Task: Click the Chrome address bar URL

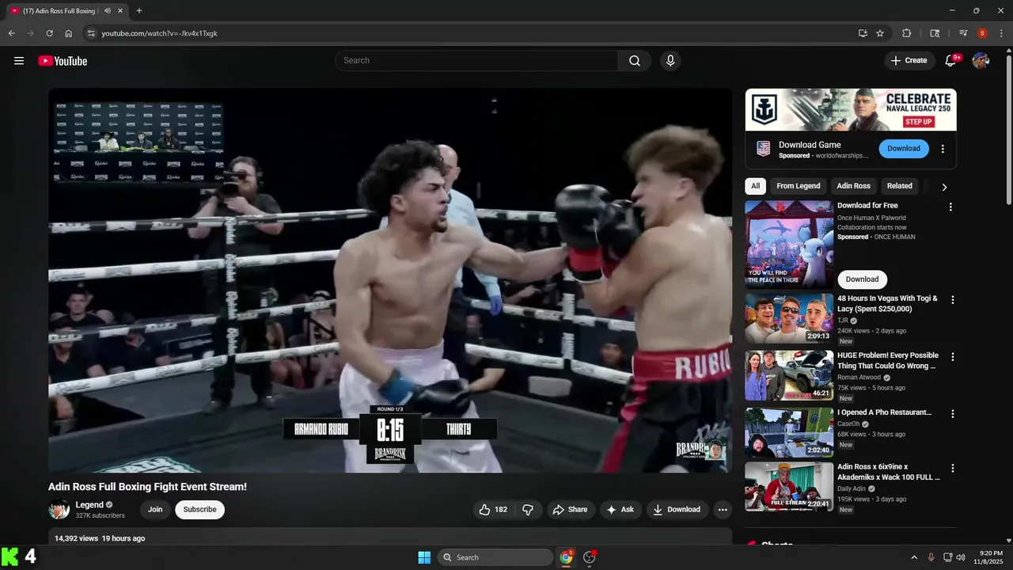Action: [159, 33]
